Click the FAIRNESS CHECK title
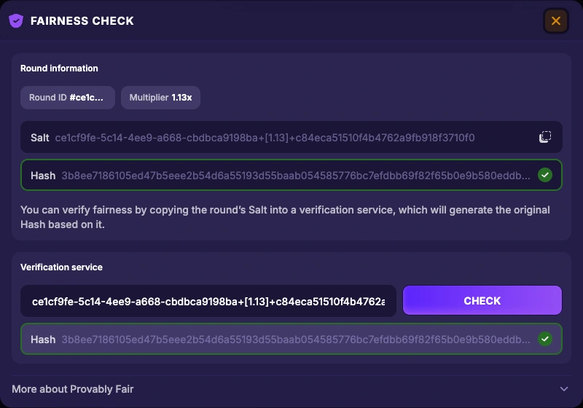 click(x=82, y=21)
